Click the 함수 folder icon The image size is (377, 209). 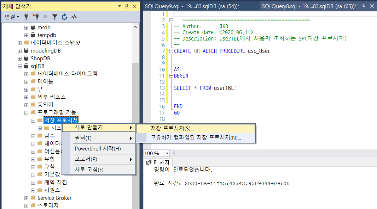click(x=40, y=135)
